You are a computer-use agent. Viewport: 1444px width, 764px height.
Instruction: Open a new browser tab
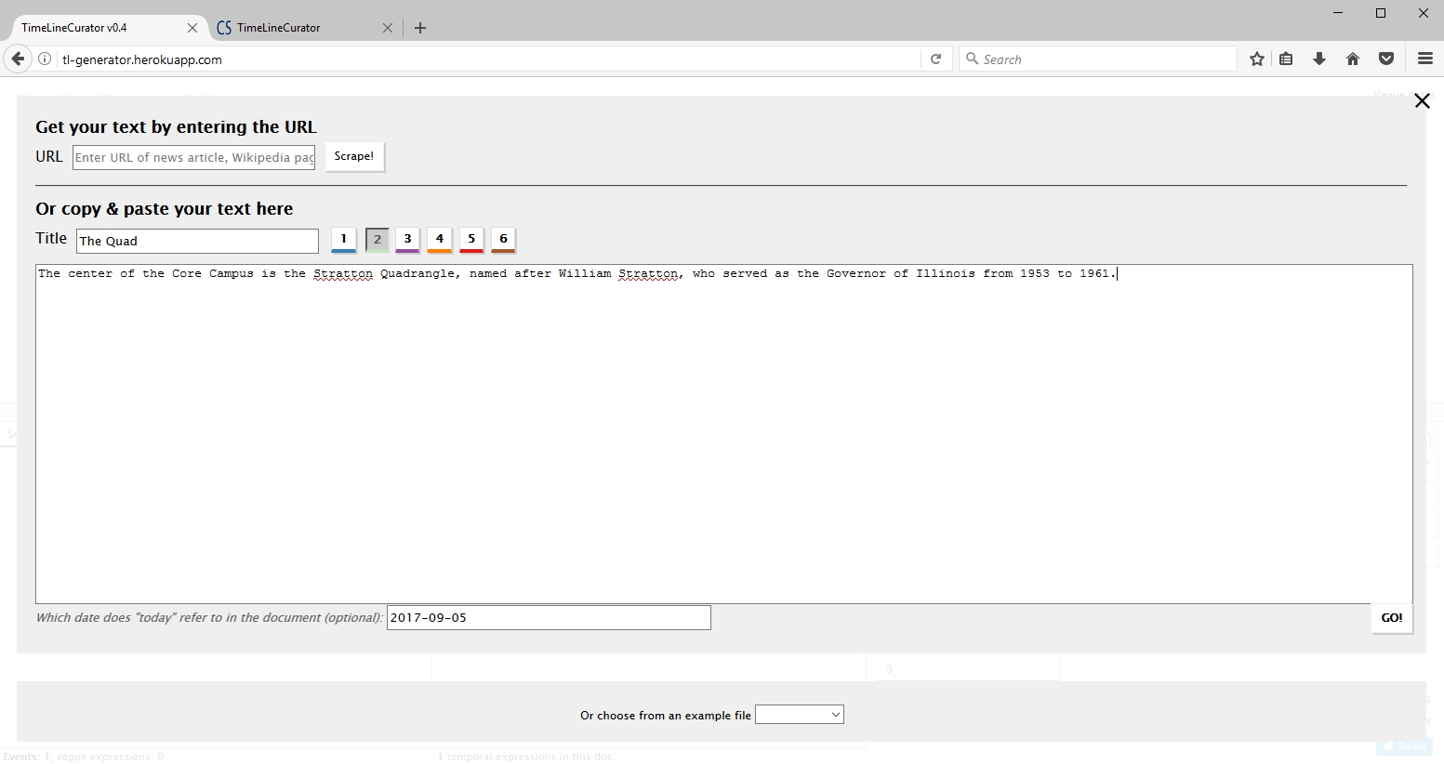coord(420,28)
